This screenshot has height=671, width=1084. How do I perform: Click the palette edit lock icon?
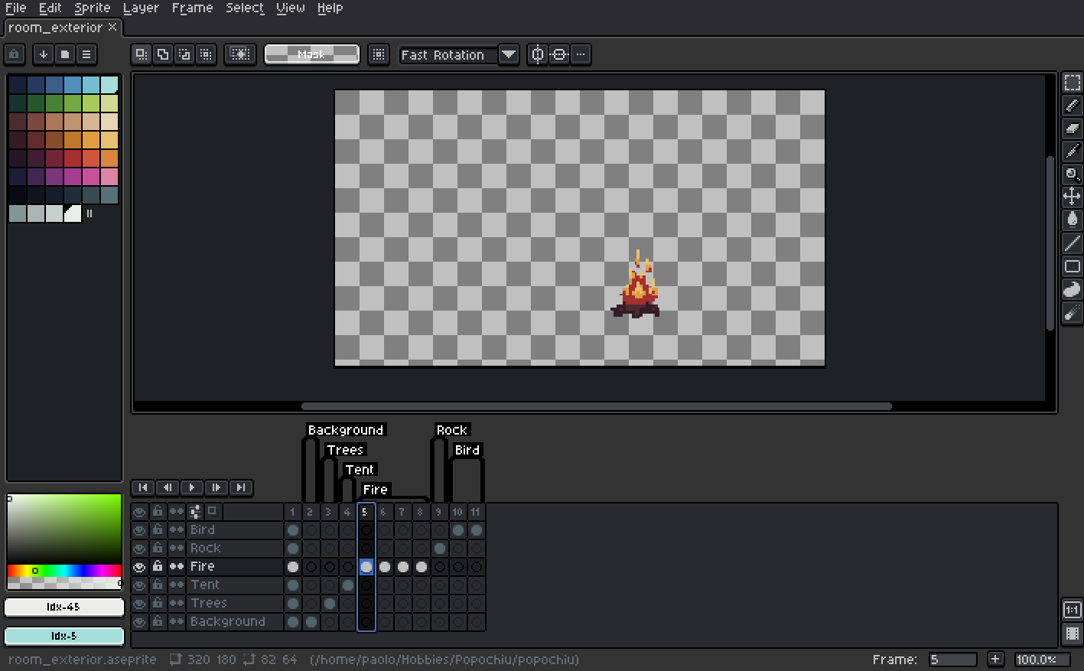click(x=15, y=54)
